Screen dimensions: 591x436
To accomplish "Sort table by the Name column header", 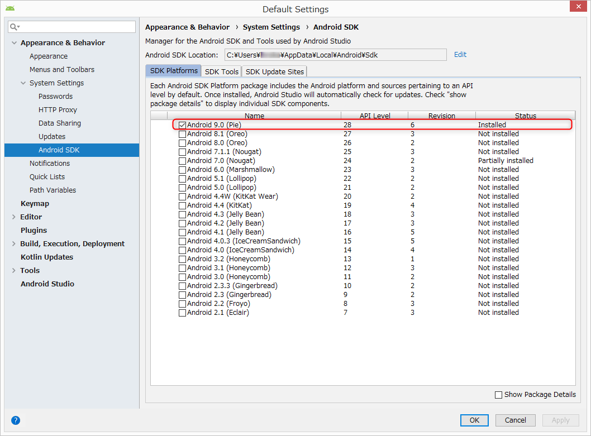I will (254, 116).
